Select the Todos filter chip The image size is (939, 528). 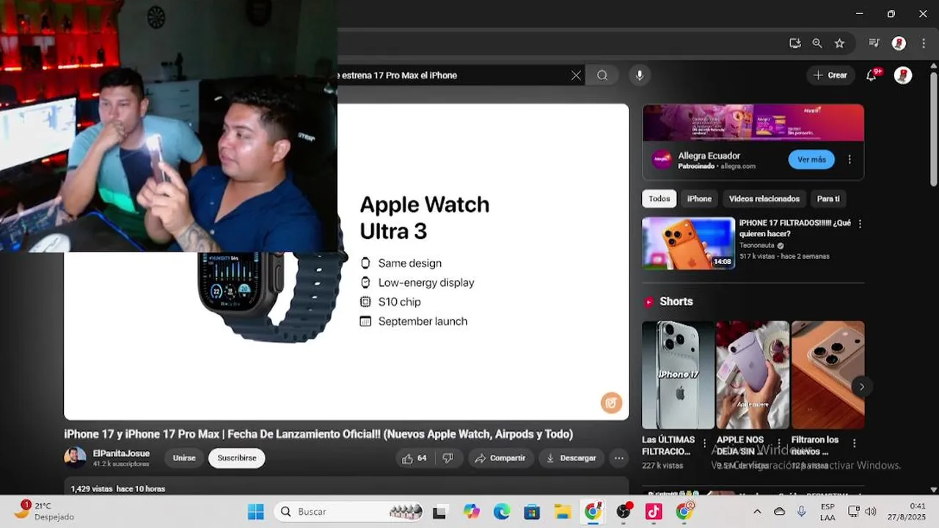tap(660, 199)
